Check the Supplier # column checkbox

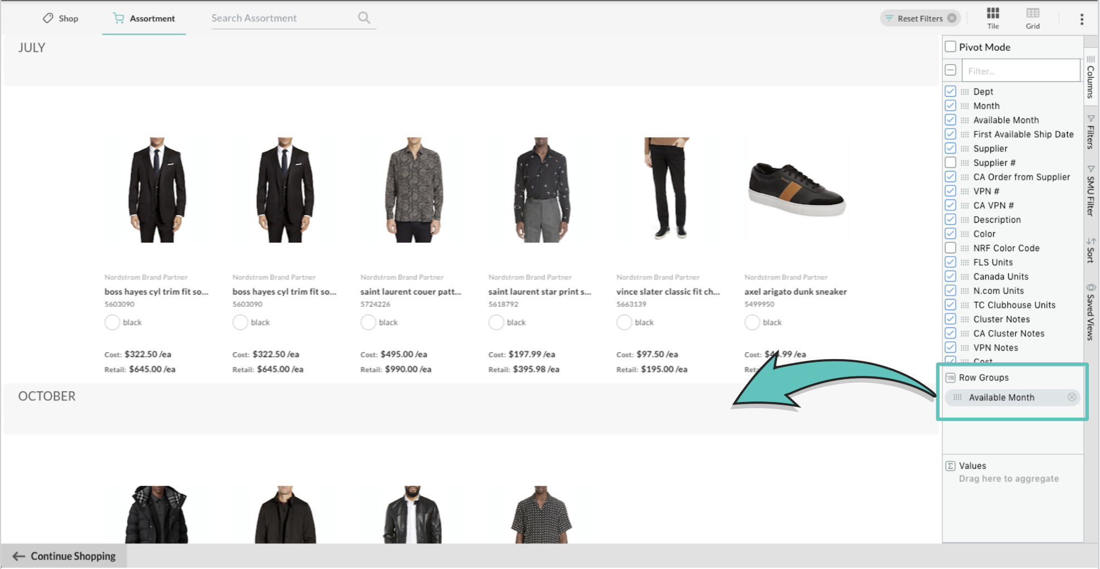click(950, 163)
